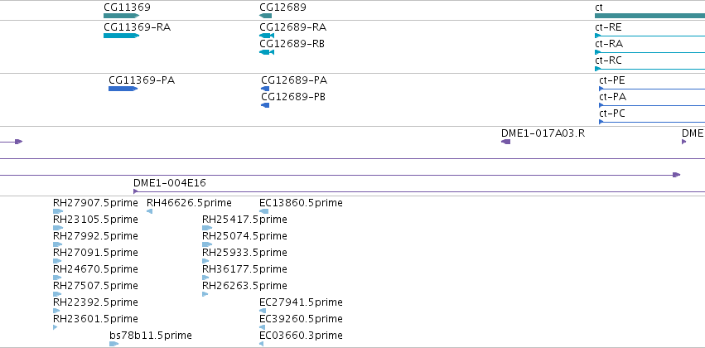Open the ct-RE transcript label
Screen dimensions: 705x348
[608, 27]
